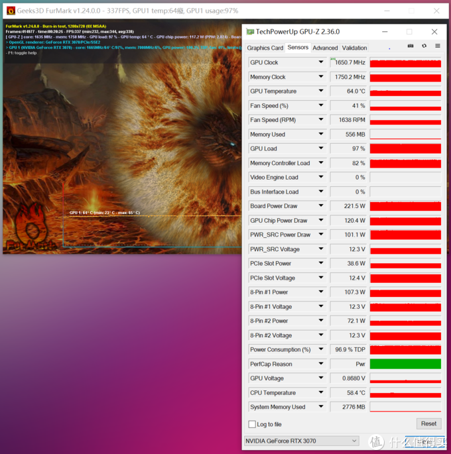Click the GPU-Z app icon in title bar

click(249, 32)
